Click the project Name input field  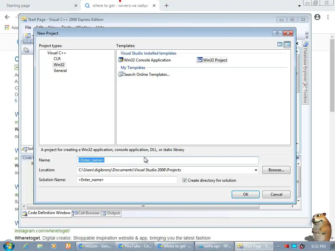point(167,160)
